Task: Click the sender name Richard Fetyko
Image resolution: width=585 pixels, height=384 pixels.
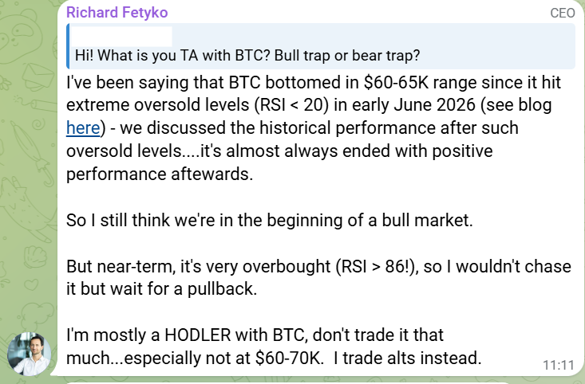Action: tap(117, 12)
